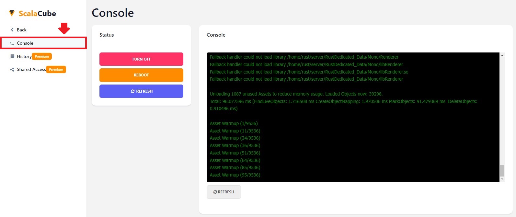Click the blue REFRESH button under Status
Viewport: 516px width, 217px height.
(141, 91)
